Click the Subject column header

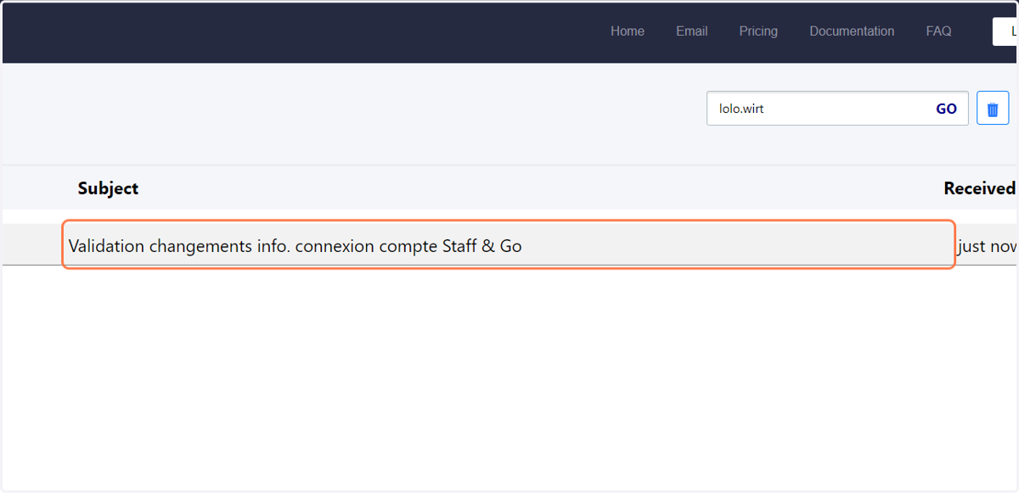point(108,188)
